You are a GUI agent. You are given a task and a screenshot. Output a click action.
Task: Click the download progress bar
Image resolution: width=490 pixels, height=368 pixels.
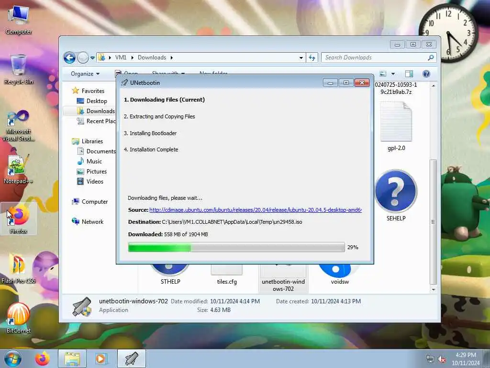(236, 247)
